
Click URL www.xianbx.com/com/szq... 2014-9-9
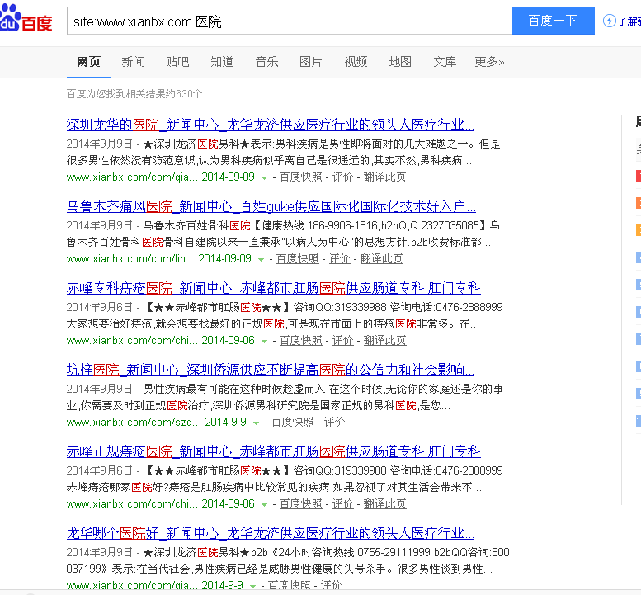pos(157,423)
